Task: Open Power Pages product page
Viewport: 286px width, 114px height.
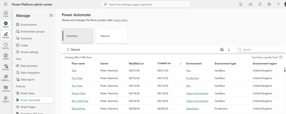Action: coord(28,107)
